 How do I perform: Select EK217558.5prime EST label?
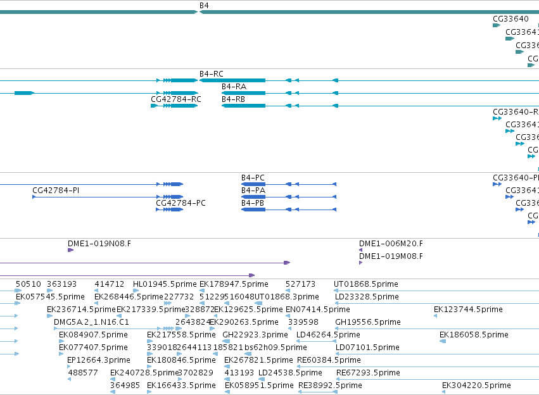pos(181,335)
